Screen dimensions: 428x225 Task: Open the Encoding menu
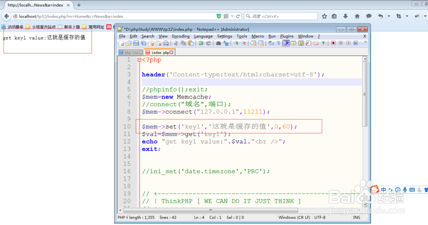click(181, 36)
